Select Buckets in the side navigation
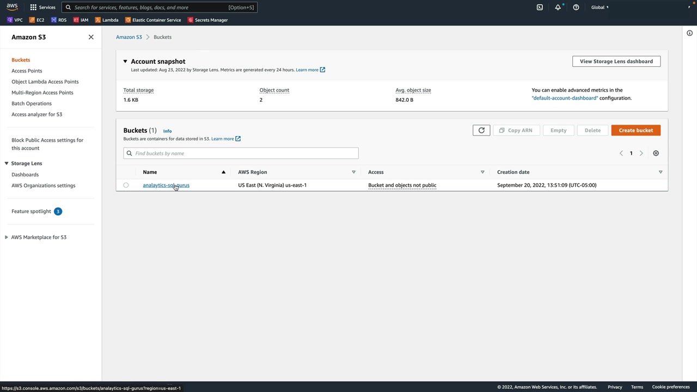The image size is (697, 392). pos(21,60)
